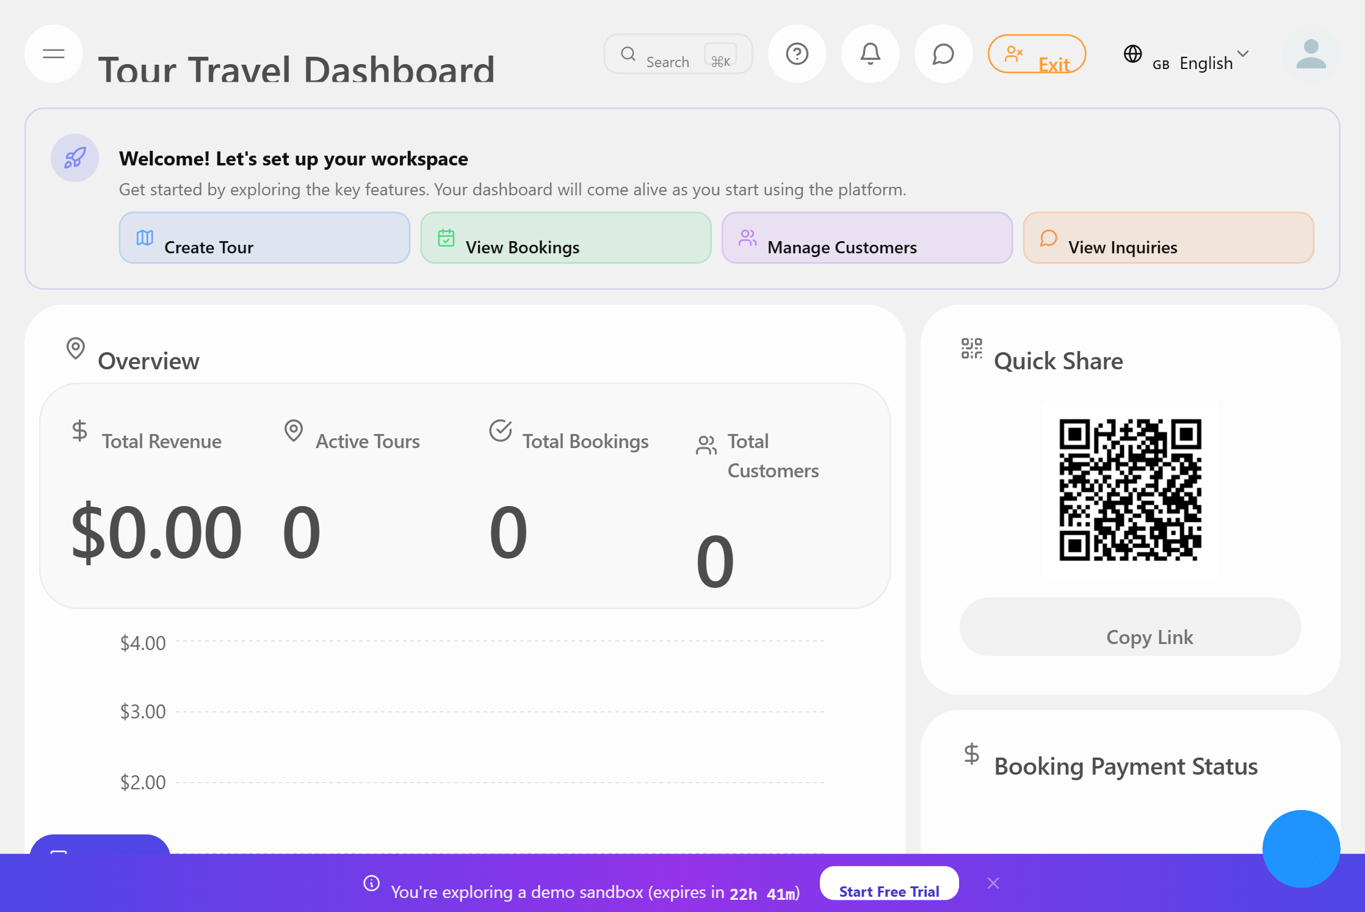
Task: Click the help question mark icon
Action: click(x=797, y=54)
